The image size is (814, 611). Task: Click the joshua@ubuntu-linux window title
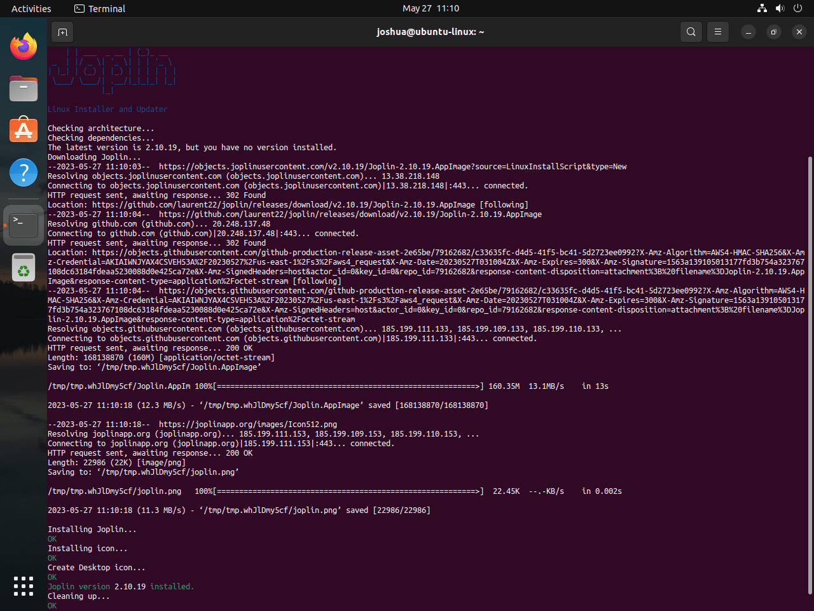click(x=431, y=32)
